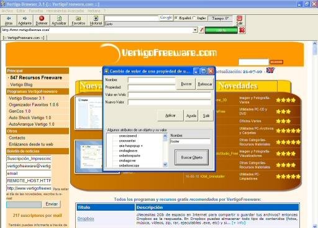Focus the Nombre field beside the Buscar button

[x=152, y=80]
